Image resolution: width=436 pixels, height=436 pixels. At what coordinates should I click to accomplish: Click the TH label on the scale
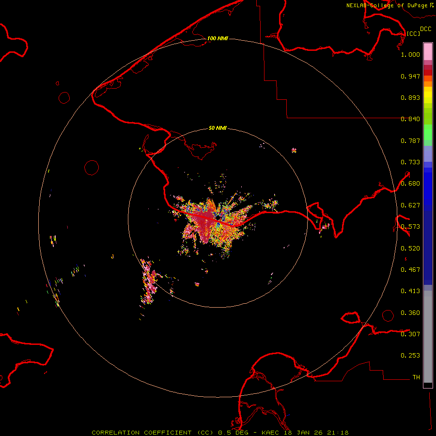click(416, 377)
